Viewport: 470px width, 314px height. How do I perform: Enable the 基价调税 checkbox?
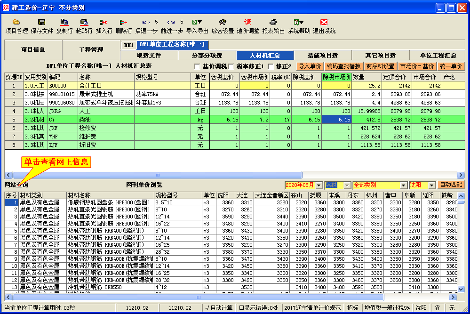tap(197, 66)
